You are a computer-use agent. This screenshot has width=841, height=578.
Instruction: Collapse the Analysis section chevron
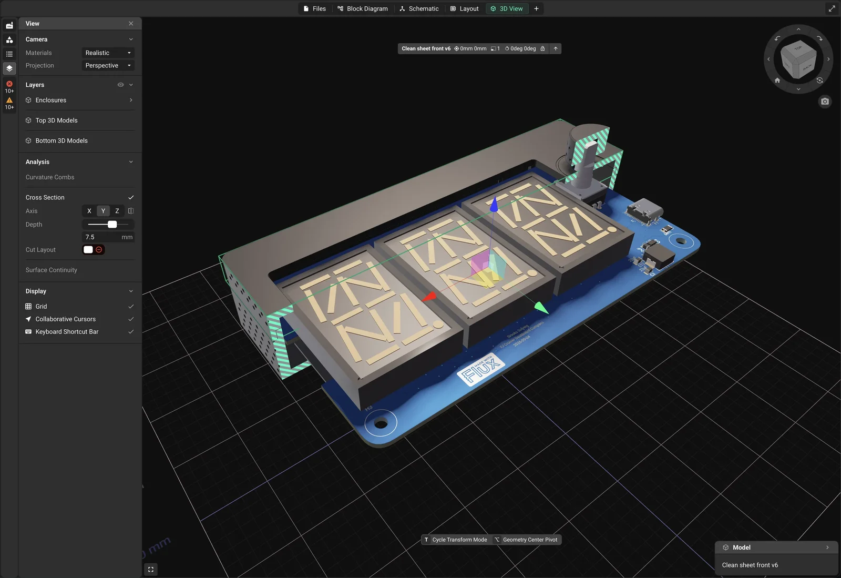131,162
